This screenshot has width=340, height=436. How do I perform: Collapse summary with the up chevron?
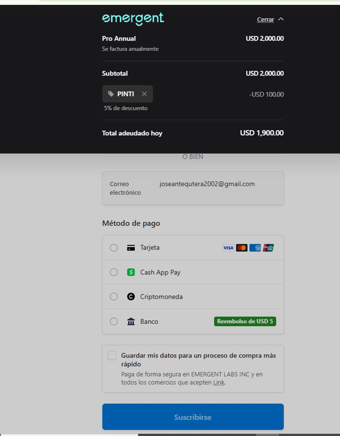point(281,19)
